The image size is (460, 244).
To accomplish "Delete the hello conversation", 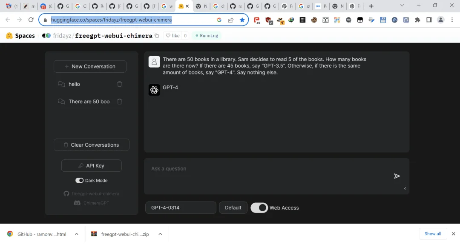I will pyautogui.click(x=119, y=84).
